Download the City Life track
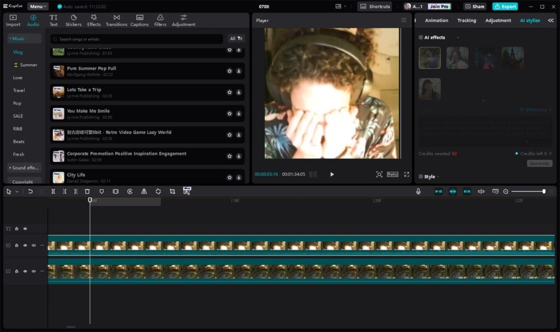 tap(238, 177)
